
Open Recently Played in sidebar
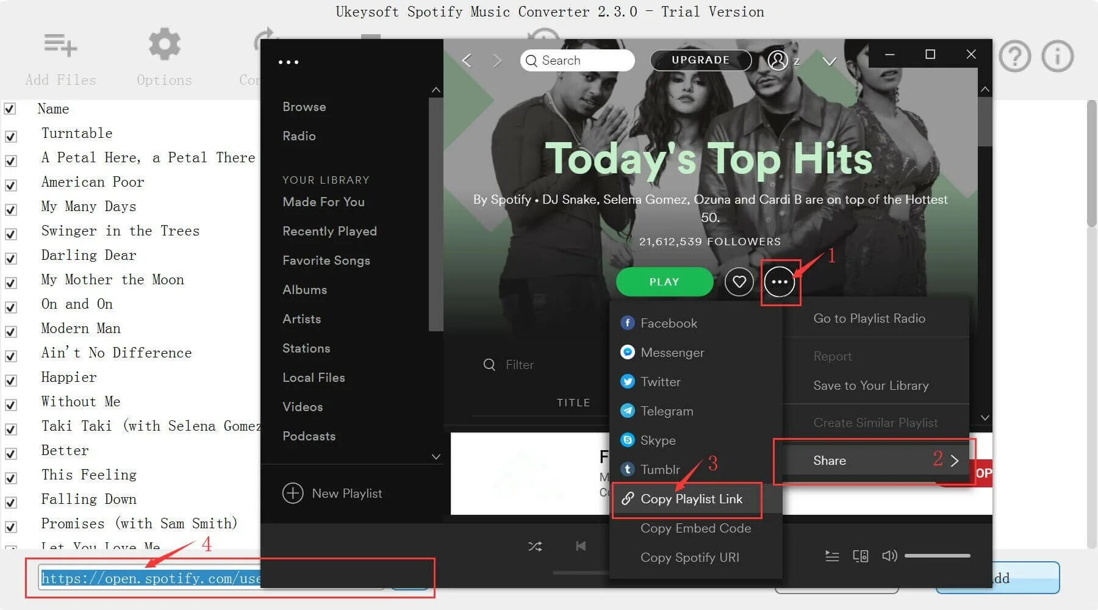pos(329,231)
